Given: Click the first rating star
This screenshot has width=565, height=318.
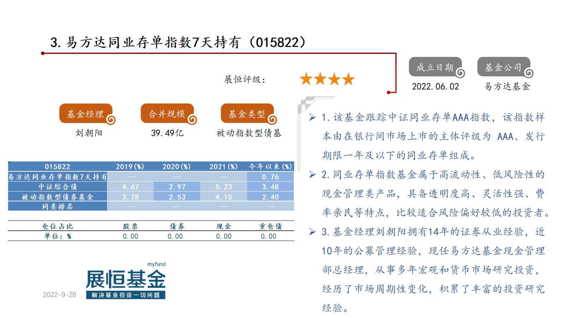Looking at the screenshot, I should click(x=306, y=79).
